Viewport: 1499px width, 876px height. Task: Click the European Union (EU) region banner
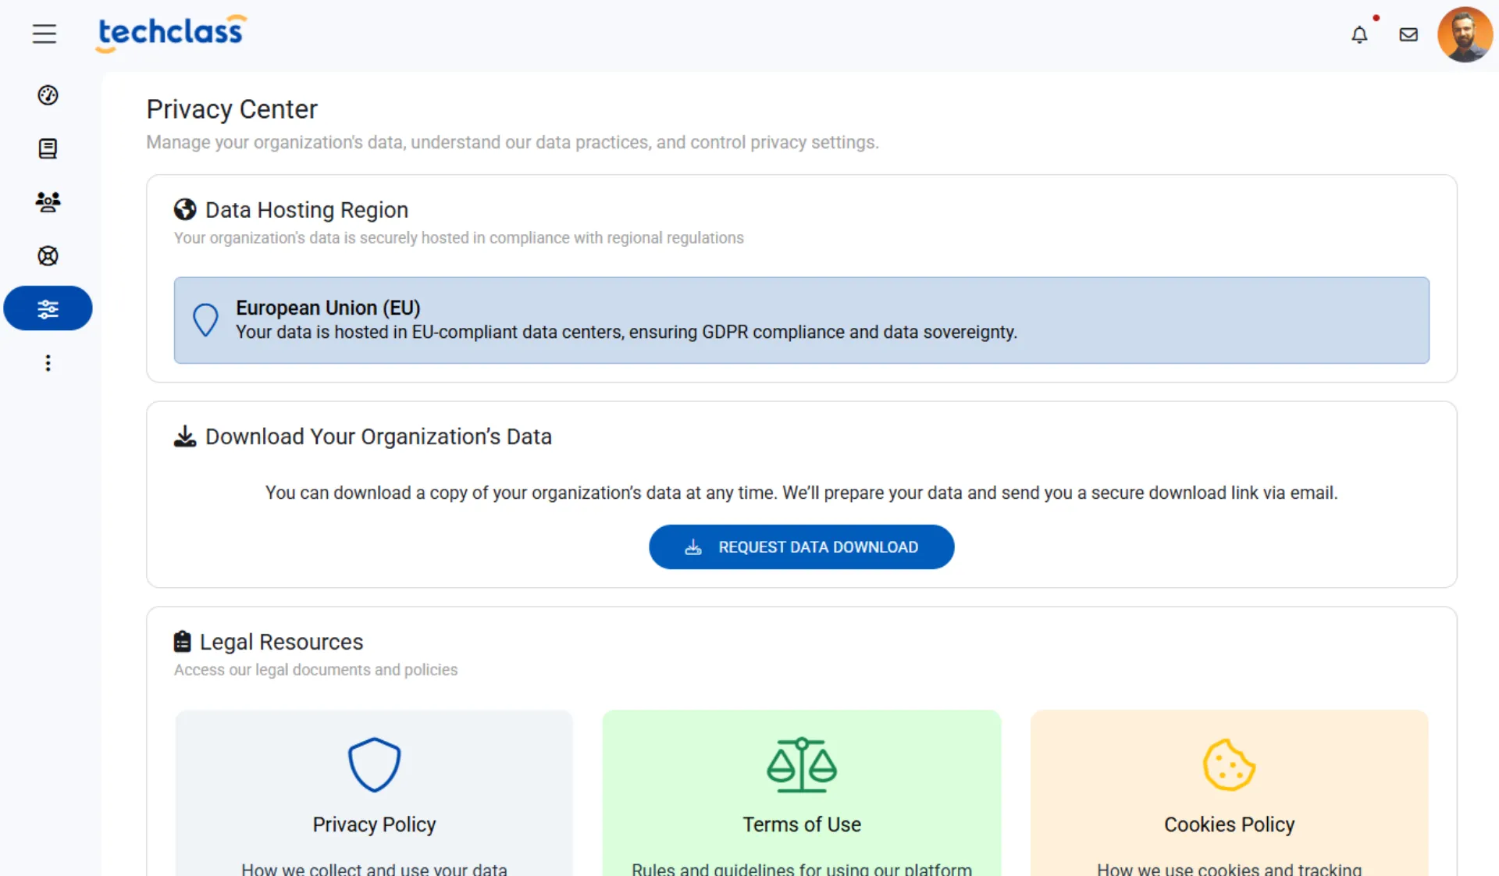801,320
